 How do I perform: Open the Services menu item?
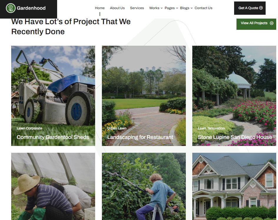(137, 8)
